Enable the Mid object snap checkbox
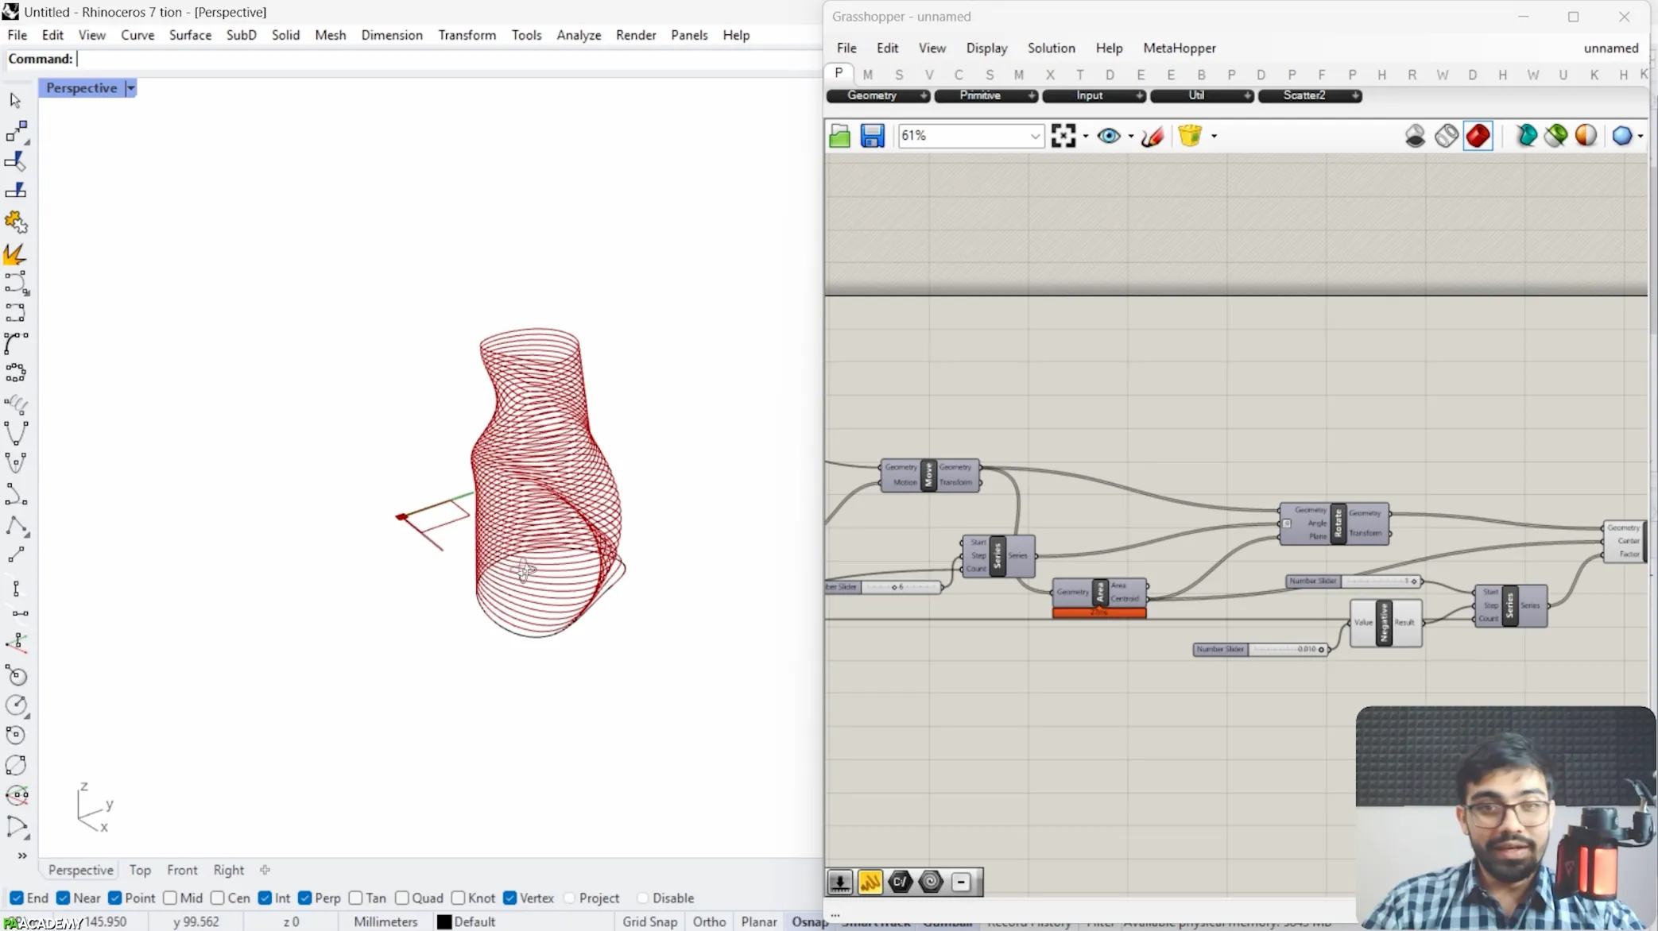The height and width of the screenshot is (931, 1658). coord(170,898)
